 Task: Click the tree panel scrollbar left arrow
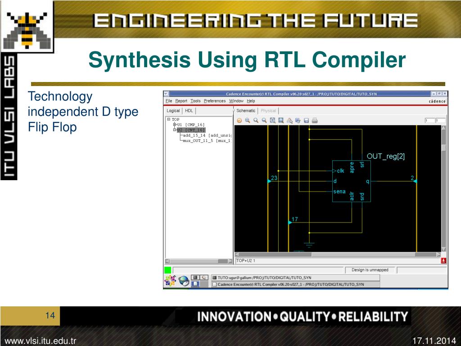coord(167,261)
